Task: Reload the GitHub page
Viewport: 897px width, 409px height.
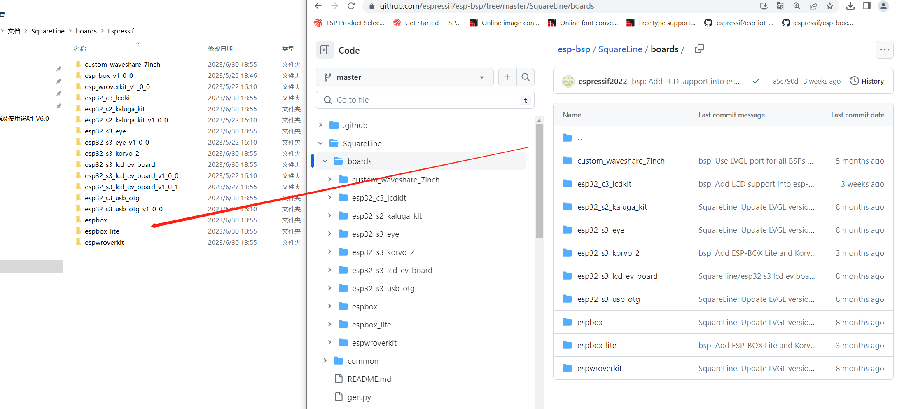Action: (x=351, y=6)
